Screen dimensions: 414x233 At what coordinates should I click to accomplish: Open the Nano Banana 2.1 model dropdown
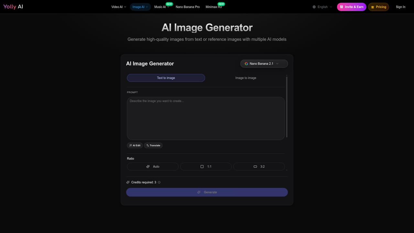tap(264, 64)
